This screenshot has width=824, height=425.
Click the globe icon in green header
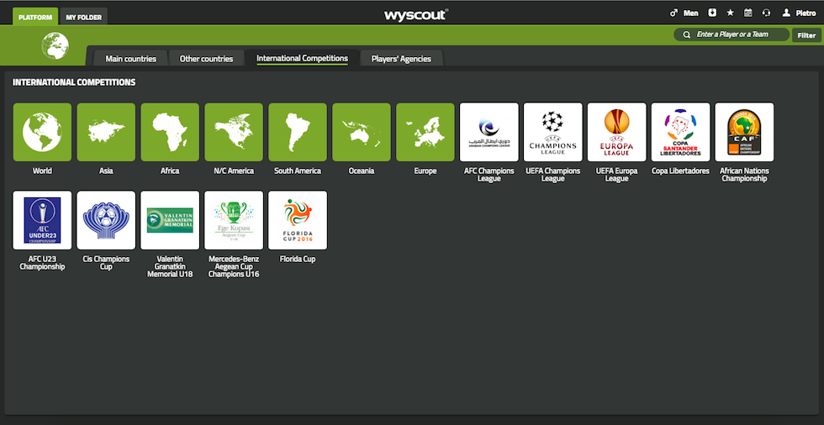(x=55, y=45)
